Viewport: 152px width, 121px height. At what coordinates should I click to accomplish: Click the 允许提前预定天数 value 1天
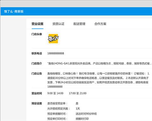click(x=78, y=108)
